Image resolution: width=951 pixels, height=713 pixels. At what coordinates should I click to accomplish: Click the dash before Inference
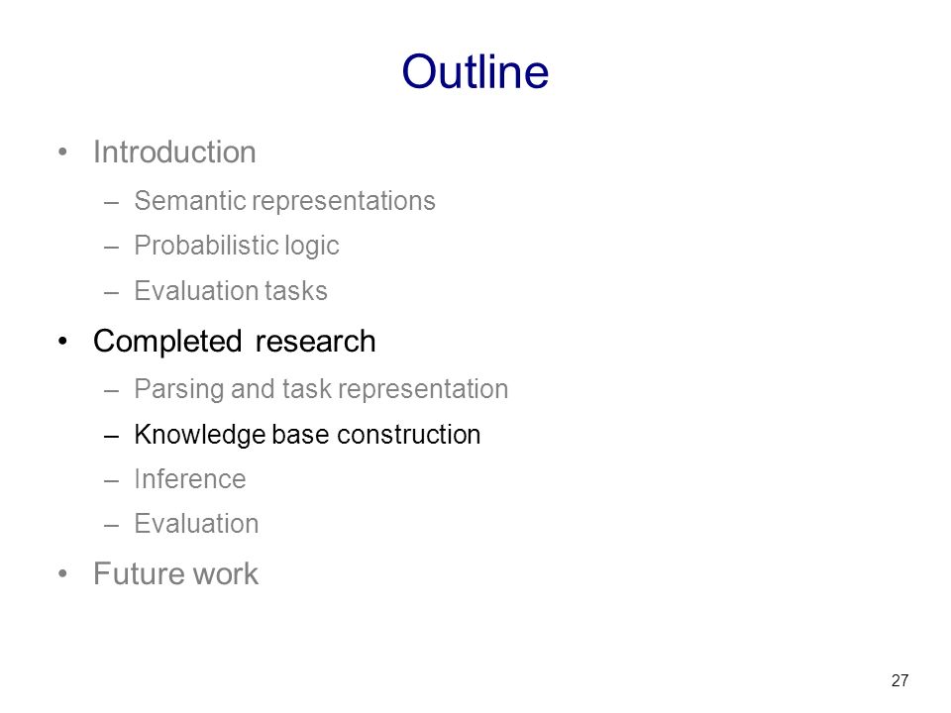[x=111, y=481]
